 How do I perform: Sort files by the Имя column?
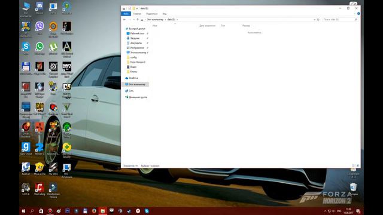coord(155,26)
